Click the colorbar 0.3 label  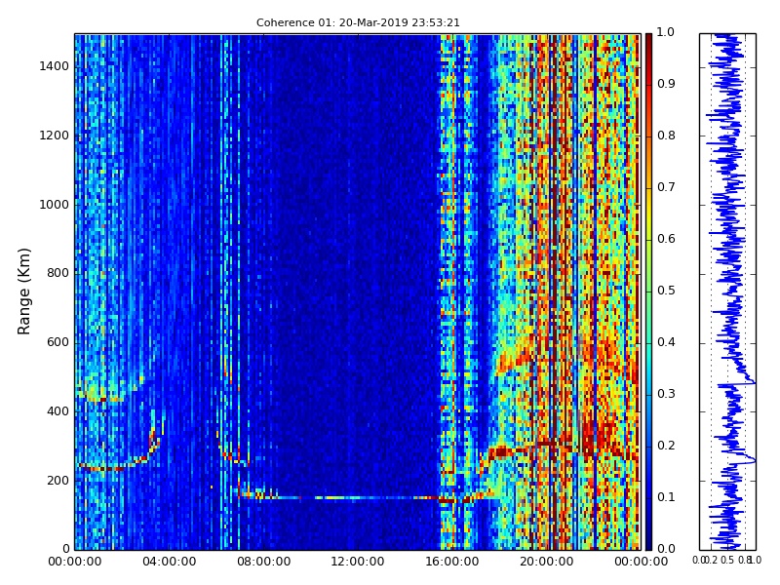click(666, 394)
